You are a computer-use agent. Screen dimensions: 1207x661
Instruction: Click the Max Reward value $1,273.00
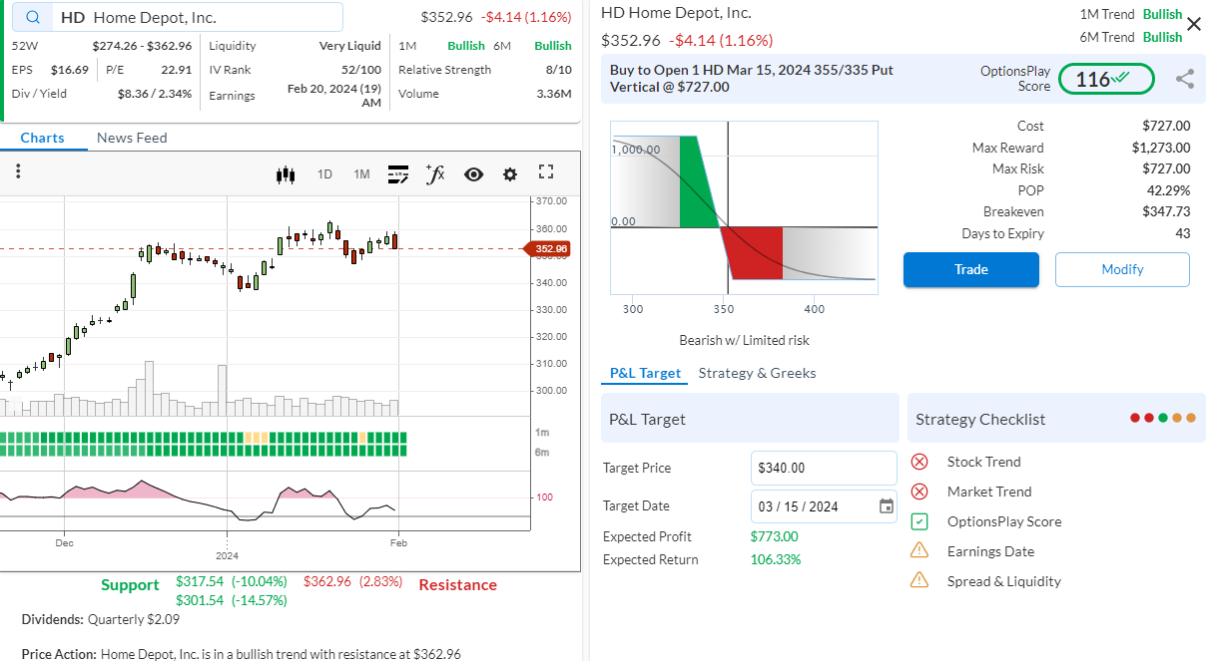point(1161,148)
